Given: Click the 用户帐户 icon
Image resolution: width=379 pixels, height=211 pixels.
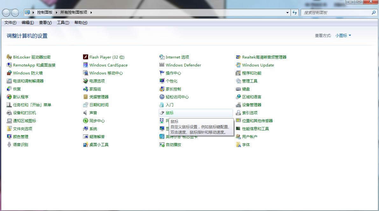Looking at the screenshot, I should [238, 137].
